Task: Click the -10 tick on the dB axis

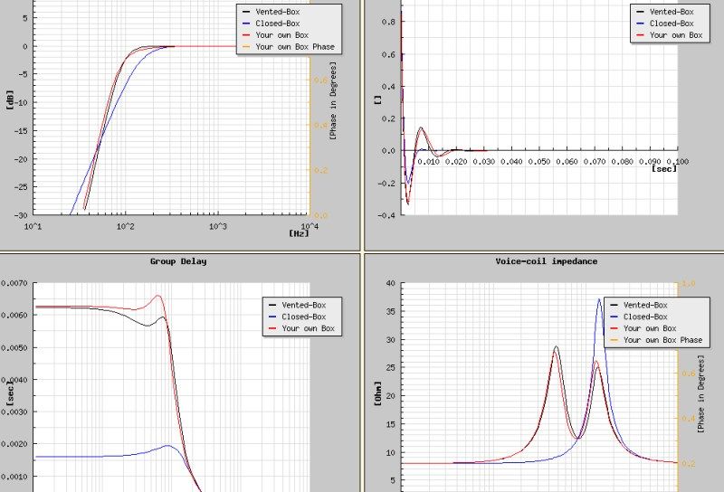Action: (21, 103)
